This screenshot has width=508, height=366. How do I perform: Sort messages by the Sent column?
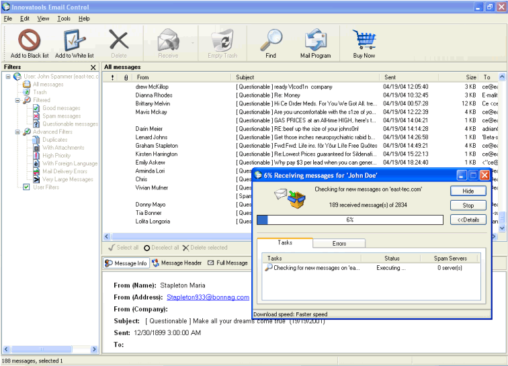click(409, 77)
